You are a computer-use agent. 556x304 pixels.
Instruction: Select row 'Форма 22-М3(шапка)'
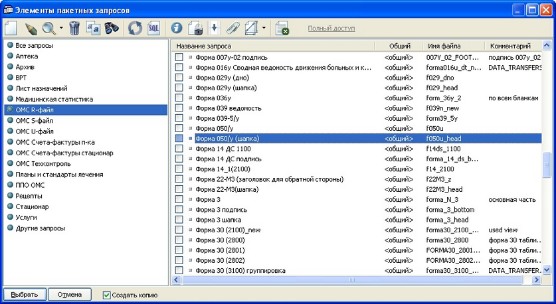coord(357,189)
